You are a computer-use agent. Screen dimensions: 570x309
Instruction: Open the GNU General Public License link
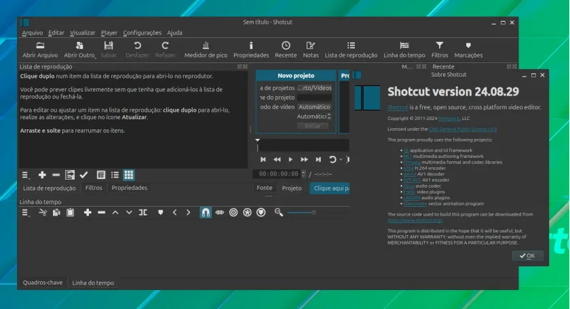click(463, 129)
